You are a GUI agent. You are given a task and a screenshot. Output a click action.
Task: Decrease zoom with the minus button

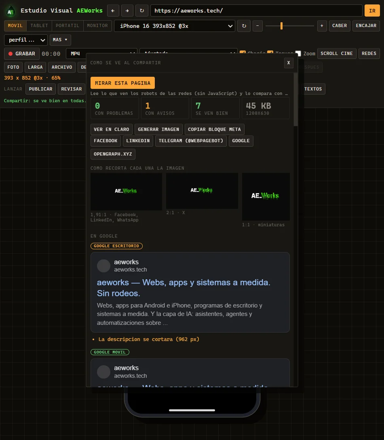tap(257, 26)
